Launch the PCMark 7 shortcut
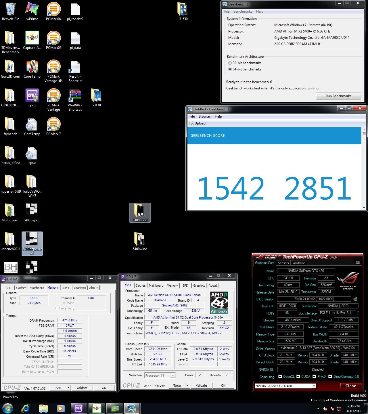The width and height of the screenshot is (368, 414). click(53, 127)
